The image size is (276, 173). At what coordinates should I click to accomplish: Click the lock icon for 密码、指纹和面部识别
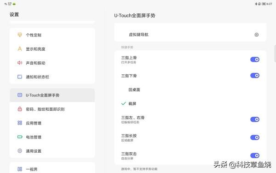(x=20, y=109)
